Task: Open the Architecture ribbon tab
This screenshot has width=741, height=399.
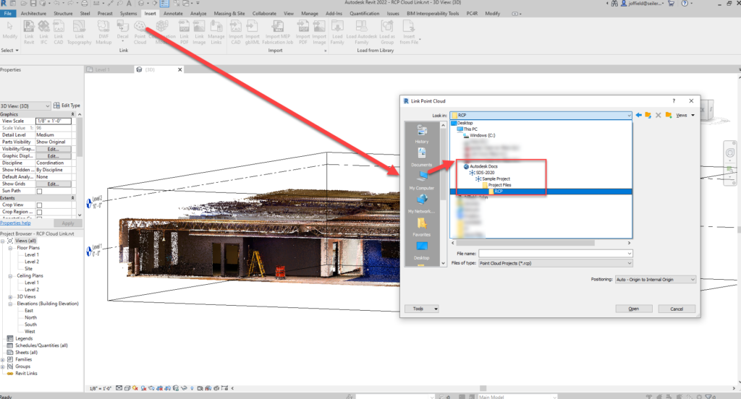Action: [x=33, y=14]
